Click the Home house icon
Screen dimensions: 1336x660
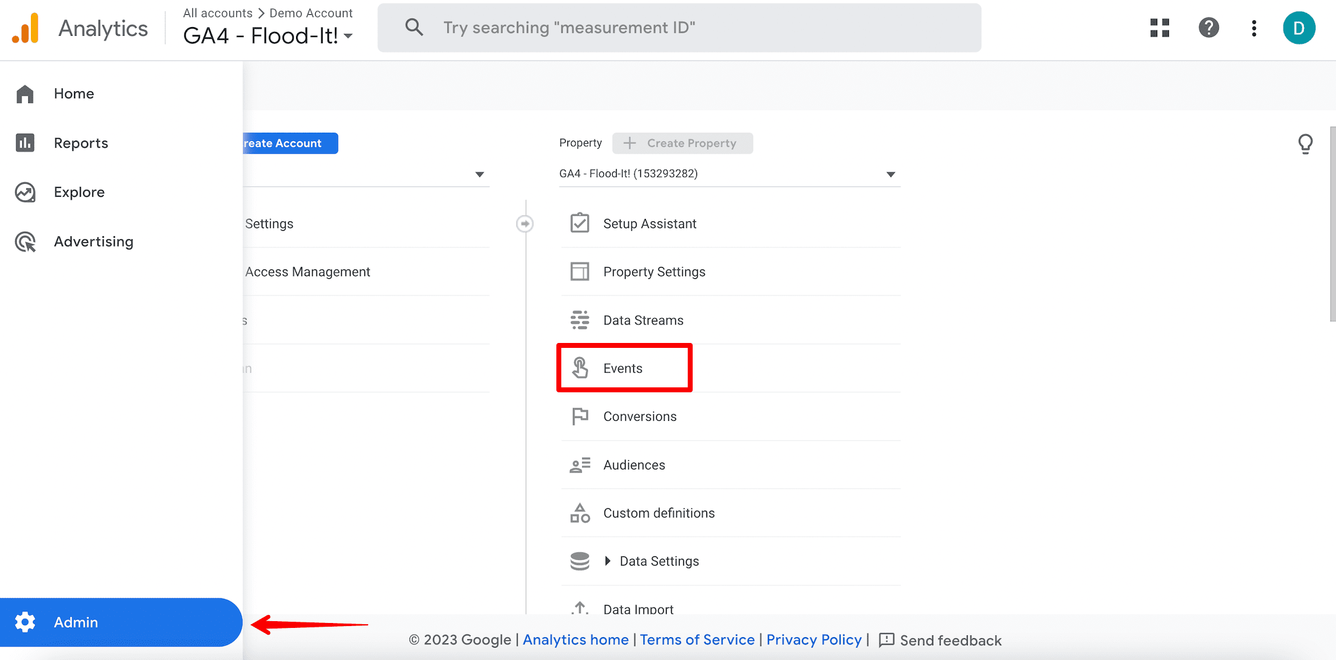point(25,94)
